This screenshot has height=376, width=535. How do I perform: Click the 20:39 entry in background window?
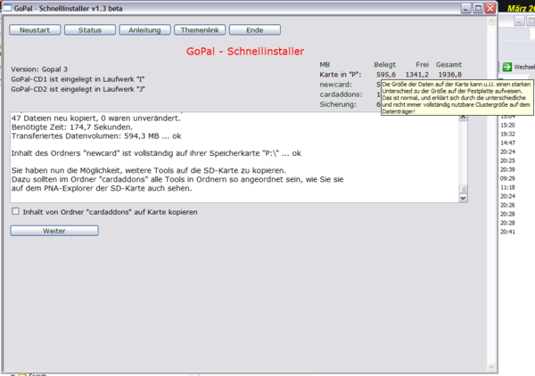(x=507, y=169)
